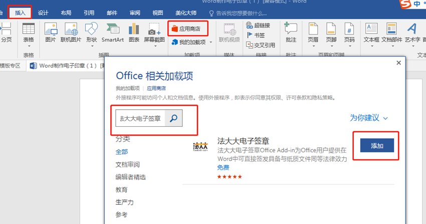Click the 法大大 add-in logo
This screenshot has height=224, width=426.
point(200,147)
